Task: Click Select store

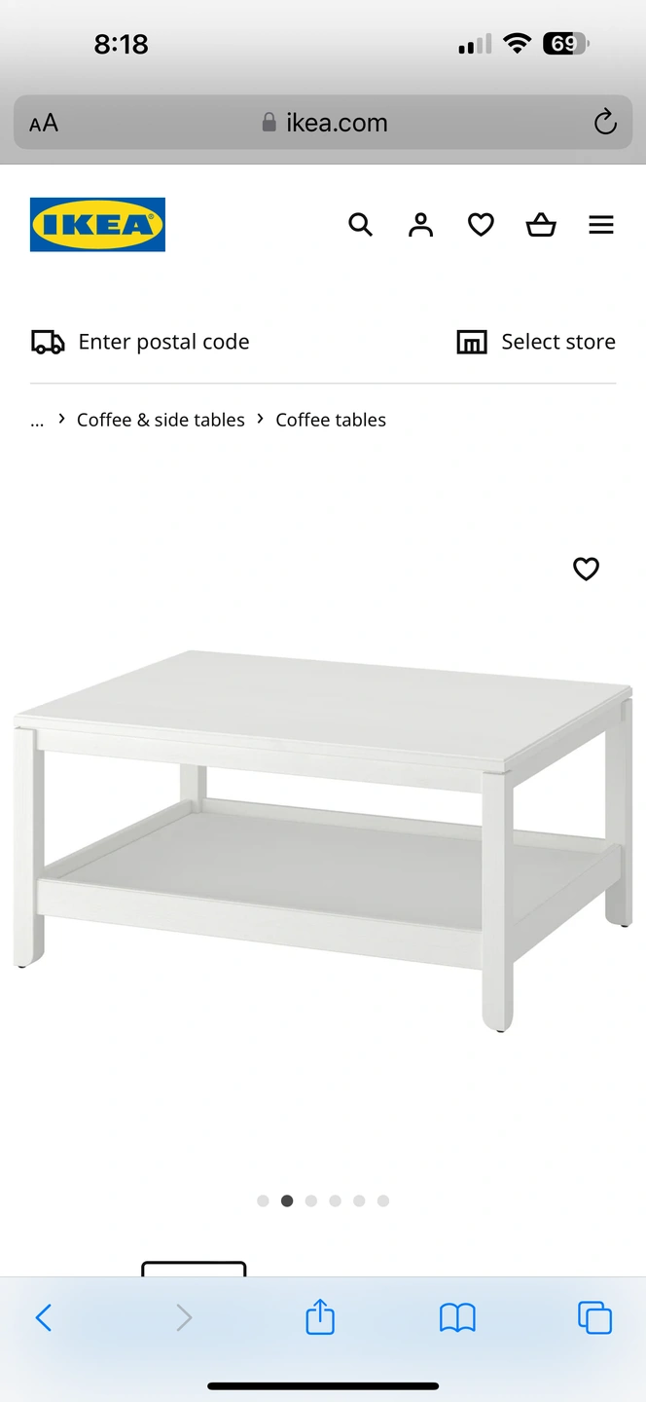Action: 536,342
